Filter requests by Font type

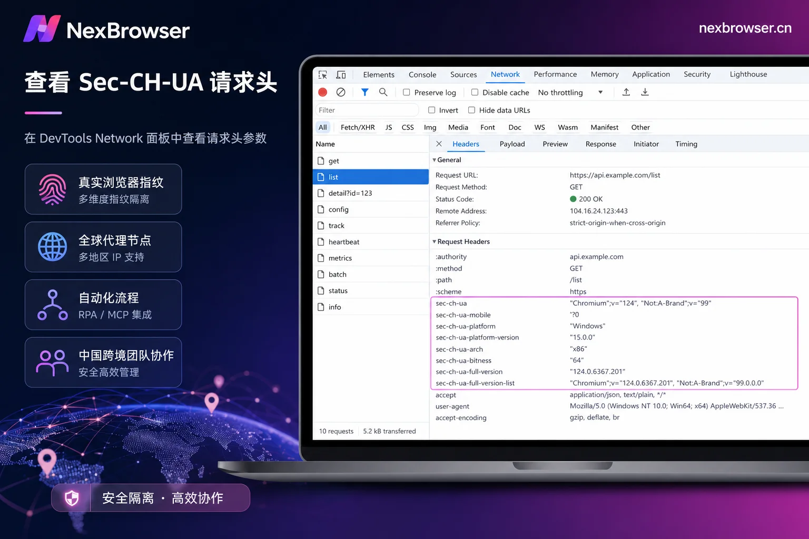(488, 127)
